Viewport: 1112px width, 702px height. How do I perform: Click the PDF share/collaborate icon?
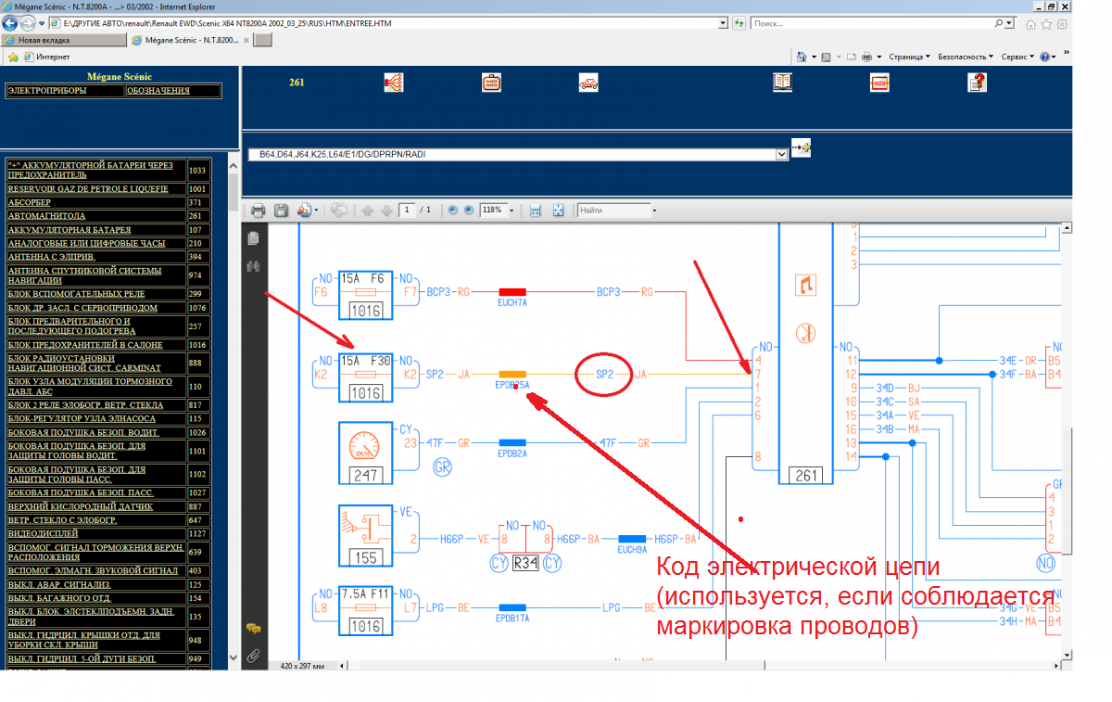tap(303, 211)
